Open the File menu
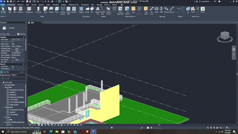The width and height of the screenshot is (238, 134). coord(2,5)
